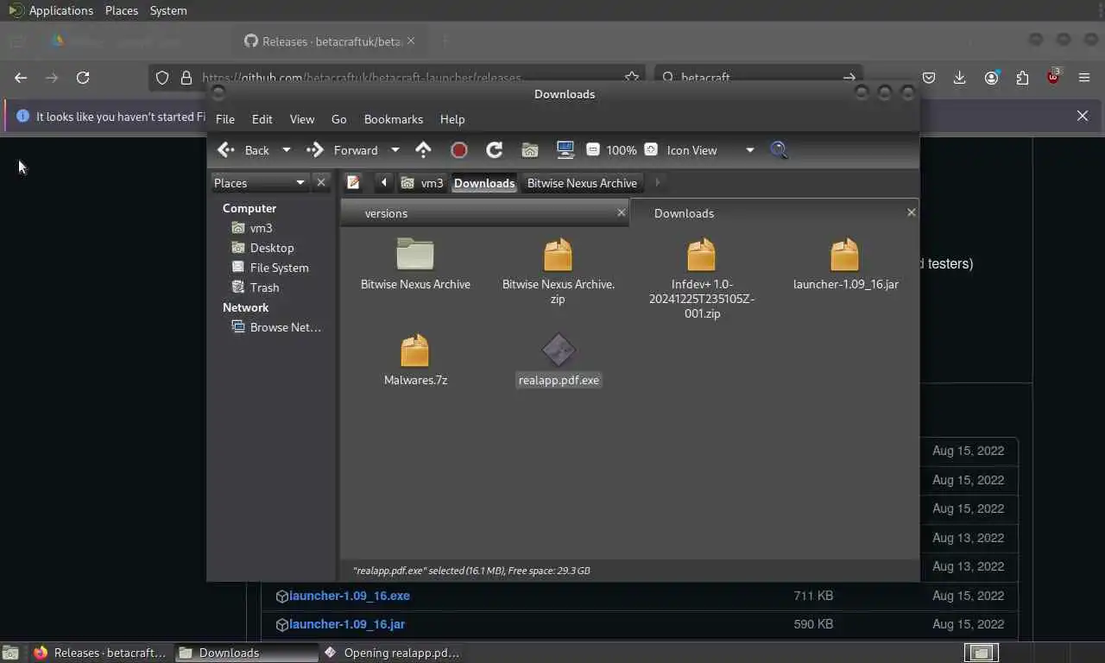Close the Releases betacraftuk Firefox tab
This screenshot has width=1105, height=663.
click(x=411, y=41)
